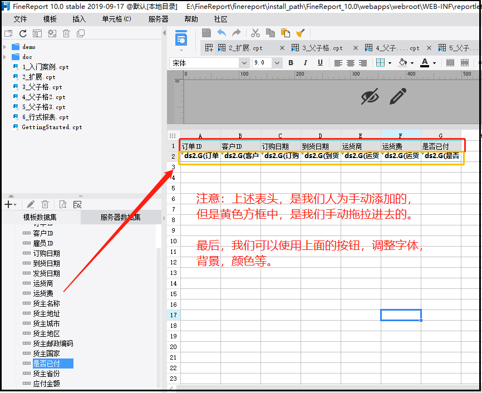Open the 插入 menu
Viewport: 482px width, 393px height.
pyautogui.click(x=79, y=19)
